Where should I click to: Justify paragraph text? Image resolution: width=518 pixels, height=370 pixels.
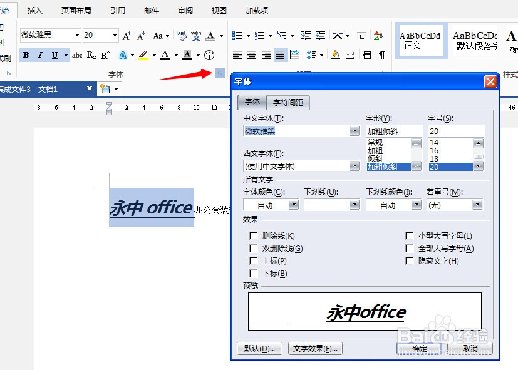(x=280, y=55)
